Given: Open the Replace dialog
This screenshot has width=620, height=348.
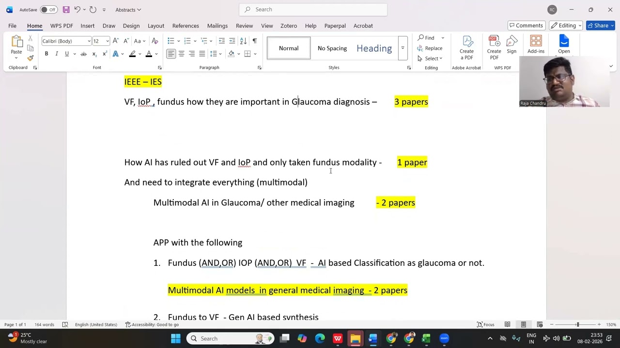Looking at the screenshot, I should (x=430, y=48).
